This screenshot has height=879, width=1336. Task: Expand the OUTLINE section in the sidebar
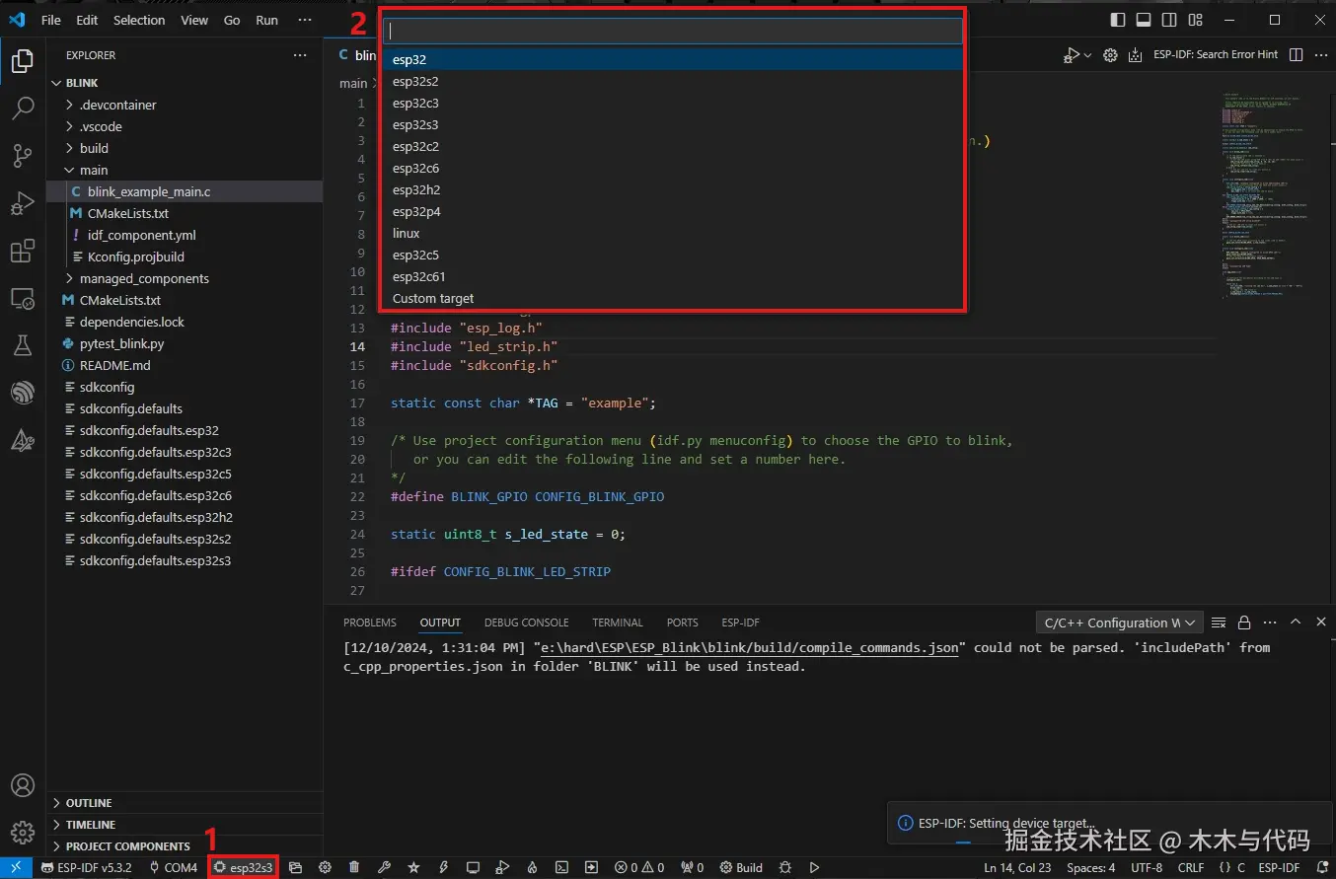(89, 803)
